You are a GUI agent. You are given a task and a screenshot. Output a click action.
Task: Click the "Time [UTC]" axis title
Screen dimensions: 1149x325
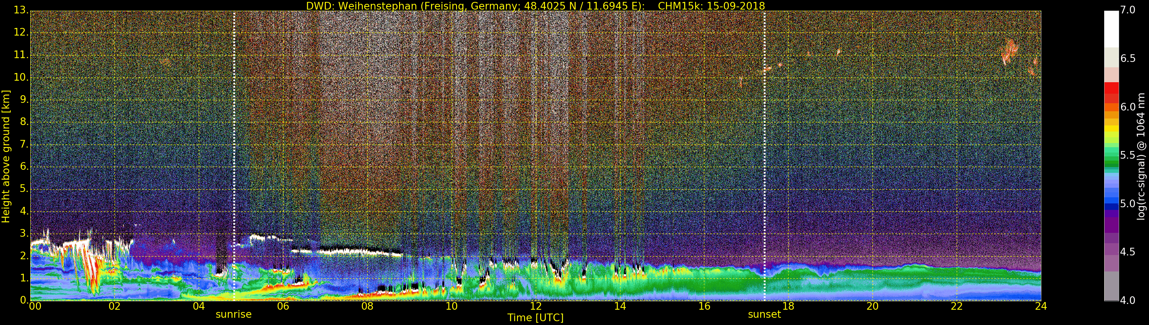pyautogui.click(x=535, y=318)
